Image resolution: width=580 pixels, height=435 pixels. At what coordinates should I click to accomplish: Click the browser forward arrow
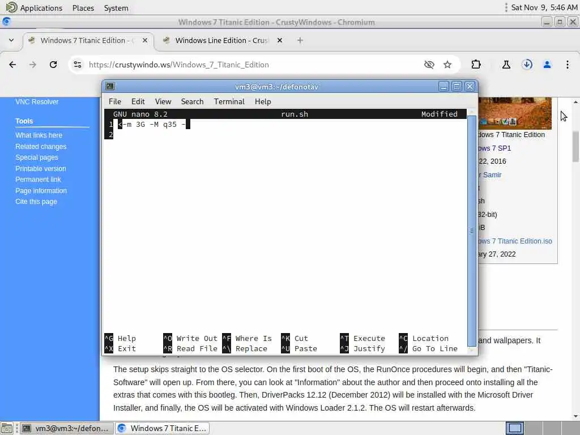coord(33,65)
